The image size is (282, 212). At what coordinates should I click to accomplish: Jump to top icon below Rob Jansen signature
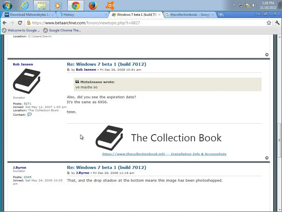pos(267,158)
